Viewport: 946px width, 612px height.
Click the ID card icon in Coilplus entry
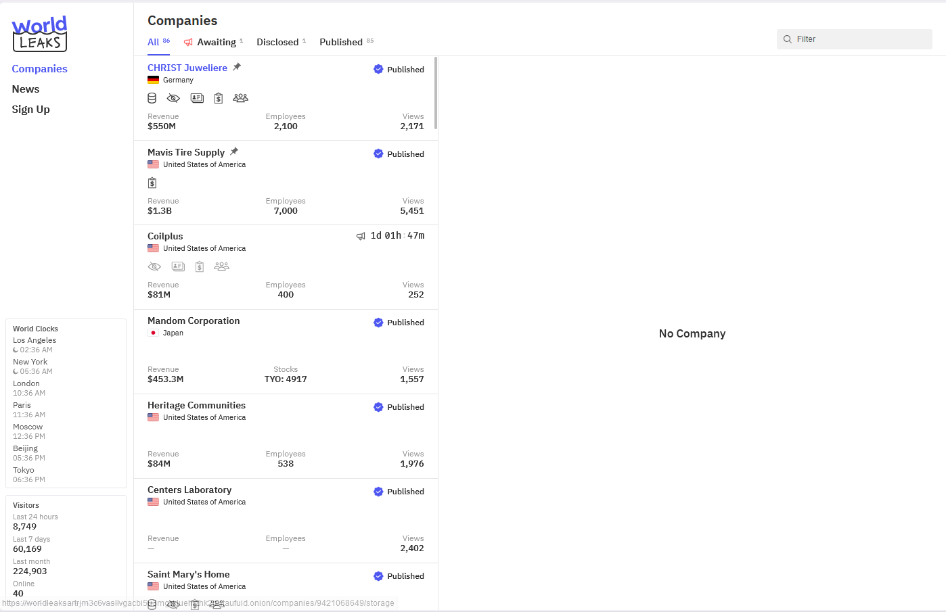(x=178, y=266)
